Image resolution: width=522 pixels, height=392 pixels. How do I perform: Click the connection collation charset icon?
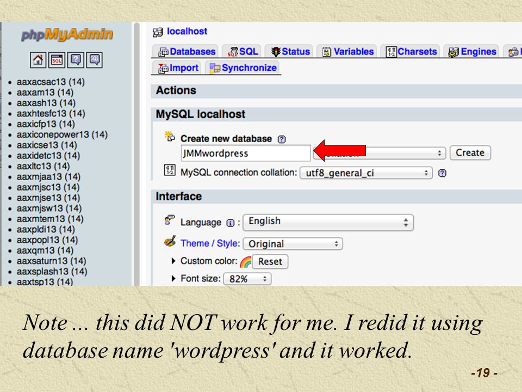(x=170, y=170)
